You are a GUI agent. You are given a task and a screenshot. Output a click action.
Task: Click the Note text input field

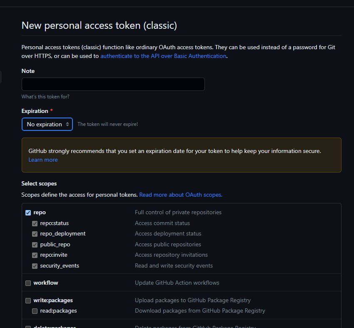tap(113, 84)
